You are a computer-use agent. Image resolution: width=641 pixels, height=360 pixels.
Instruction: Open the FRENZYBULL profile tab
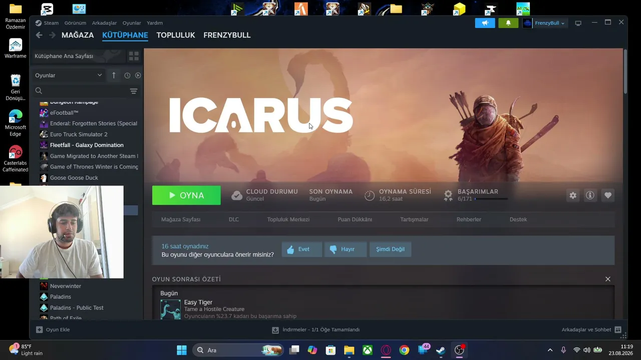[x=227, y=35]
